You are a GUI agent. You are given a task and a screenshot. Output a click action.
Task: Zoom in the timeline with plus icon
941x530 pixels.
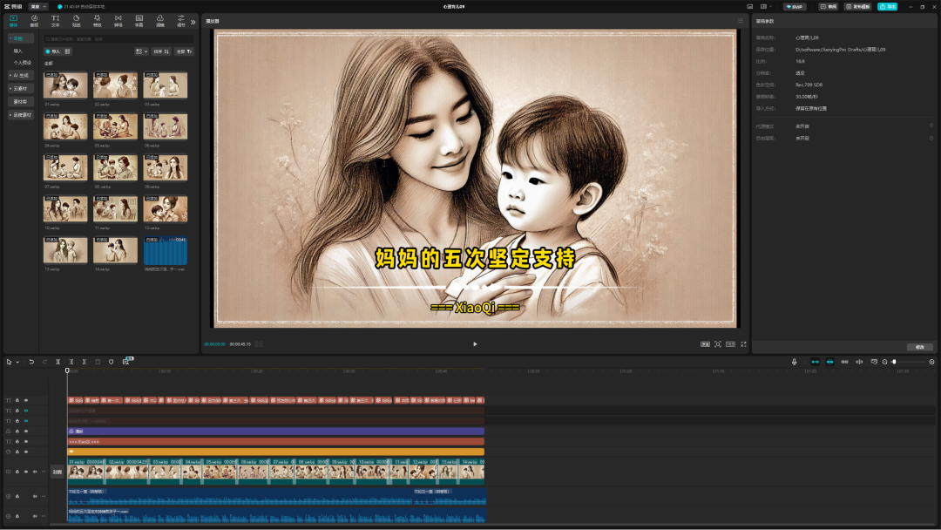tap(931, 362)
